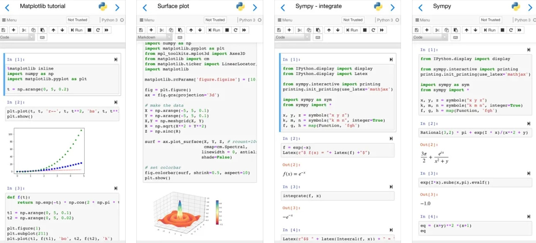Copy cell in Surface plot toolbar
This screenshot has height=243, width=536.
pos(171,30)
